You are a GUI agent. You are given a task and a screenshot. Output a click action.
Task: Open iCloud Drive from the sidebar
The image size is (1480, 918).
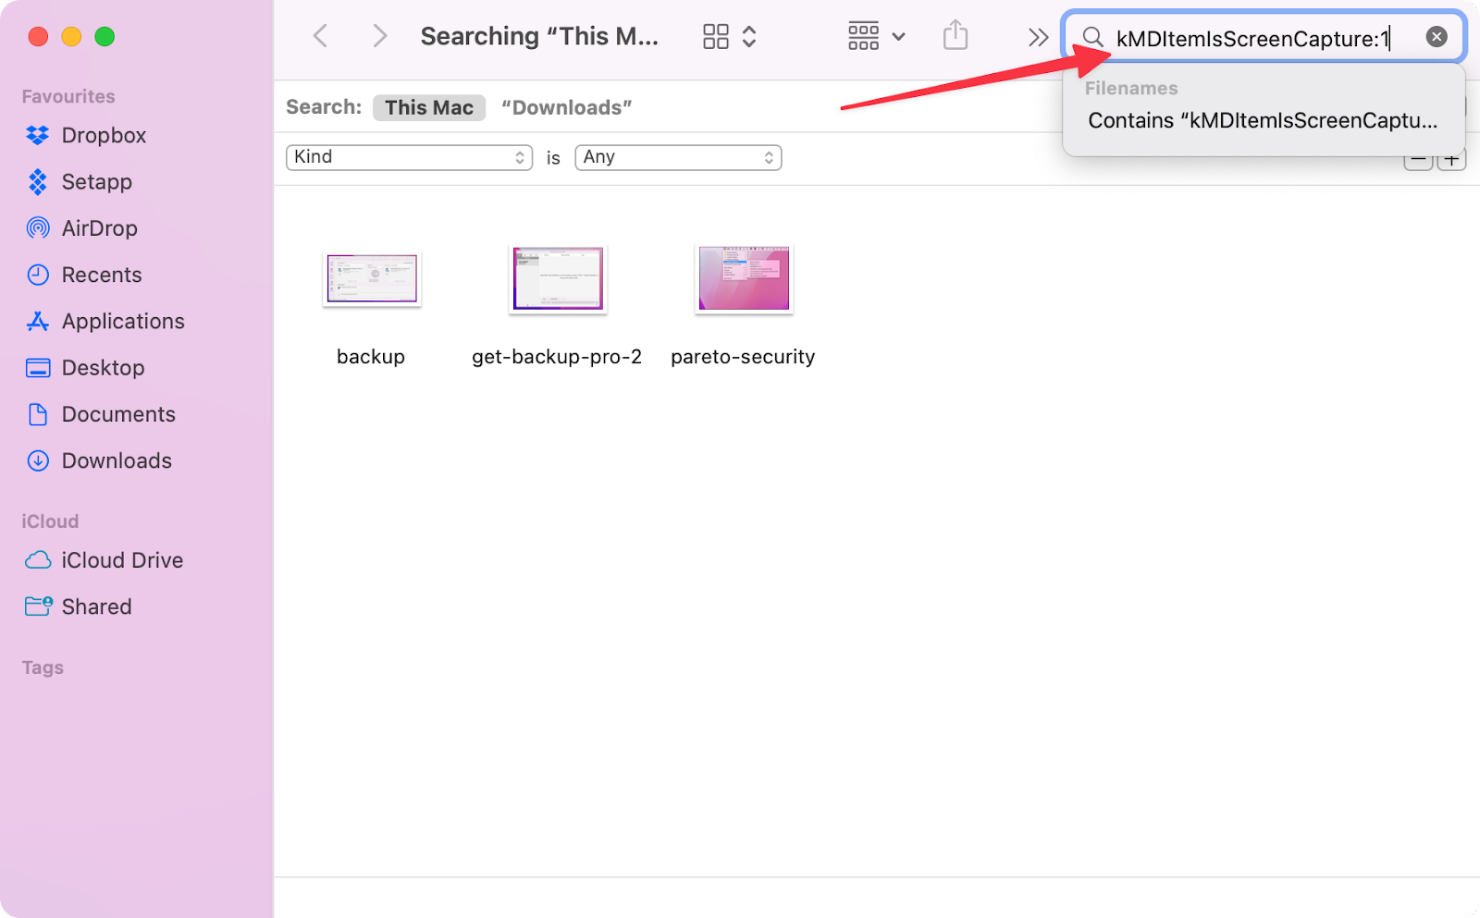point(121,560)
